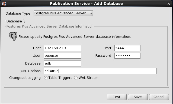
Task: Click the Test button
Action: pos(117,97)
